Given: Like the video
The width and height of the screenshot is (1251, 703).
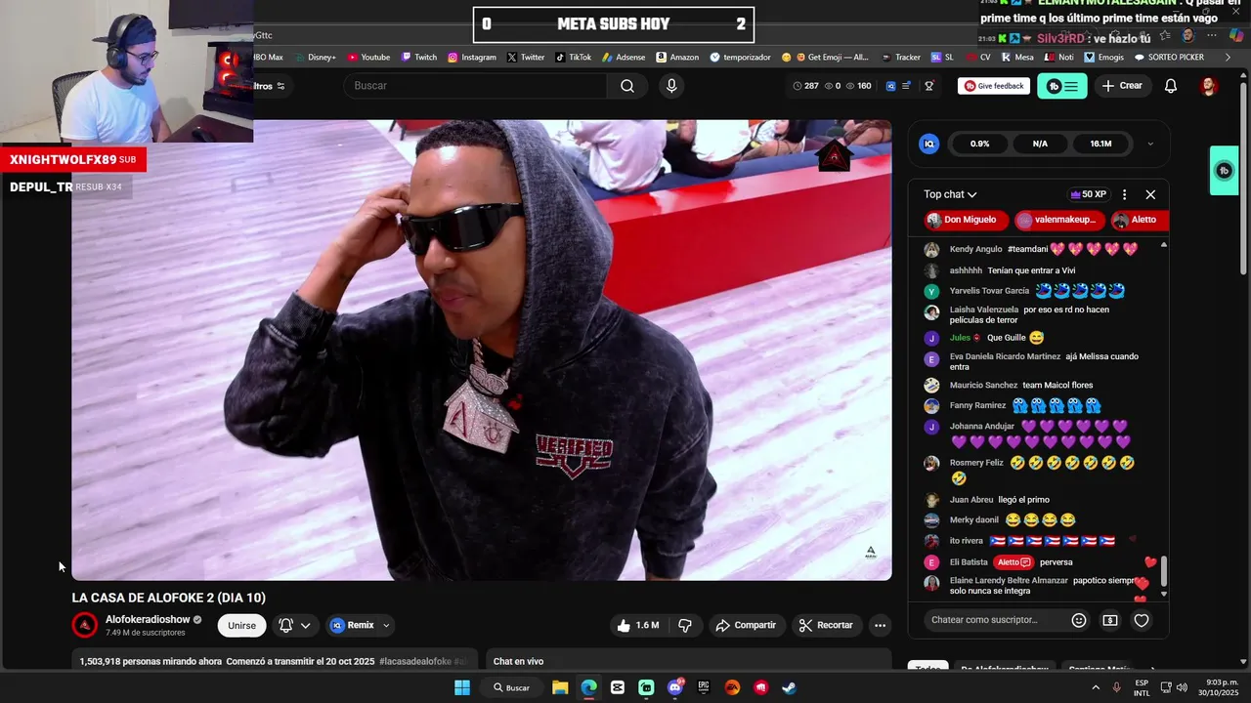Looking at the screenshot, I should 637,625.
